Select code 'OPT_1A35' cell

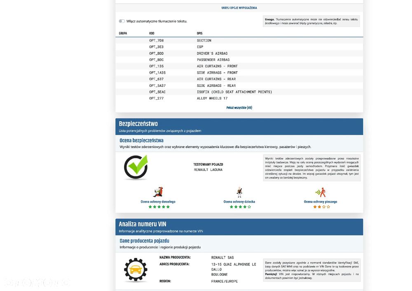[x=157, y=73]
